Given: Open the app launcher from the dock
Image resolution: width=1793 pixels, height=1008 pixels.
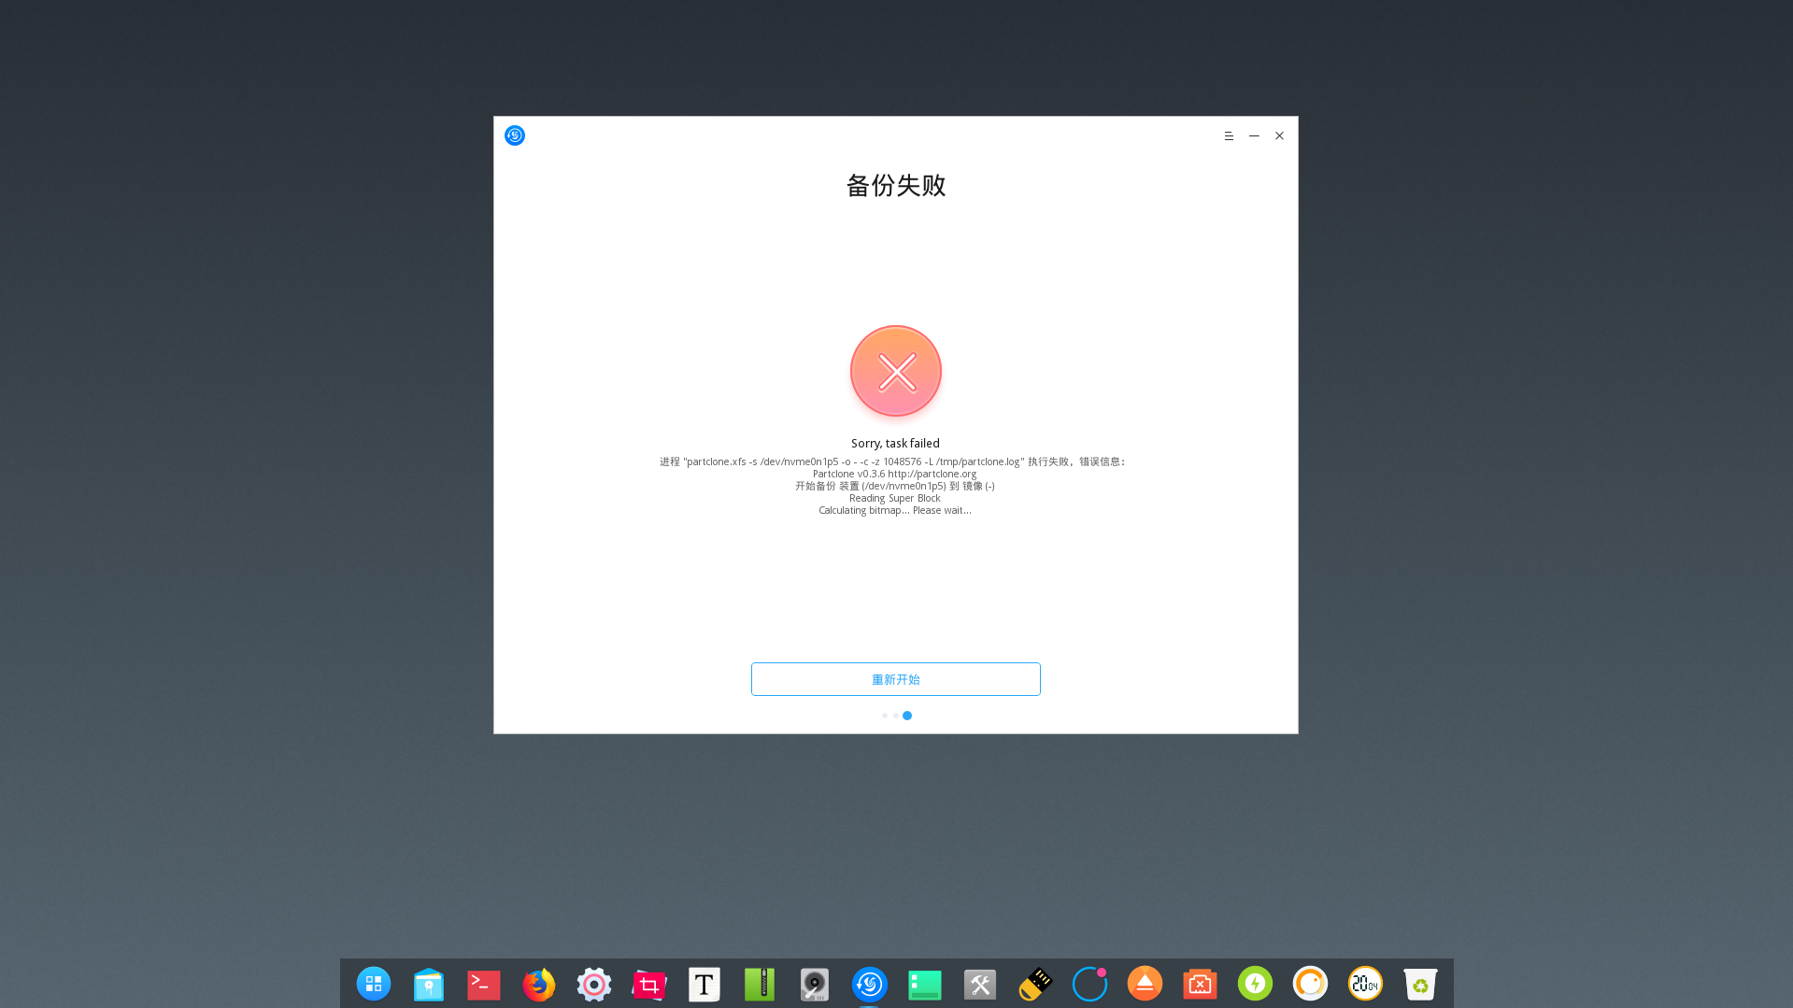Looking at the screenshot, I should point(373,984).
